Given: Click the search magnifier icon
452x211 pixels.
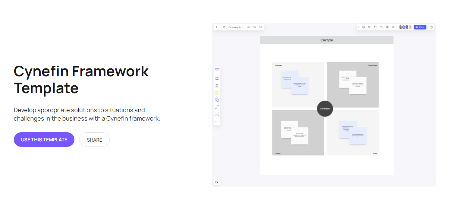Looking at the screenshot, I should pyautogui.click(x=261, y=27).
